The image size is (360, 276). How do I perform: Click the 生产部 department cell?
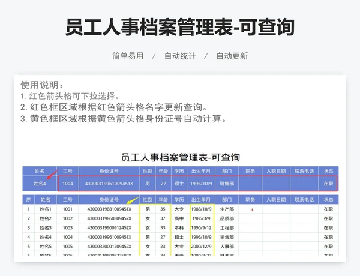pos(227,209)
